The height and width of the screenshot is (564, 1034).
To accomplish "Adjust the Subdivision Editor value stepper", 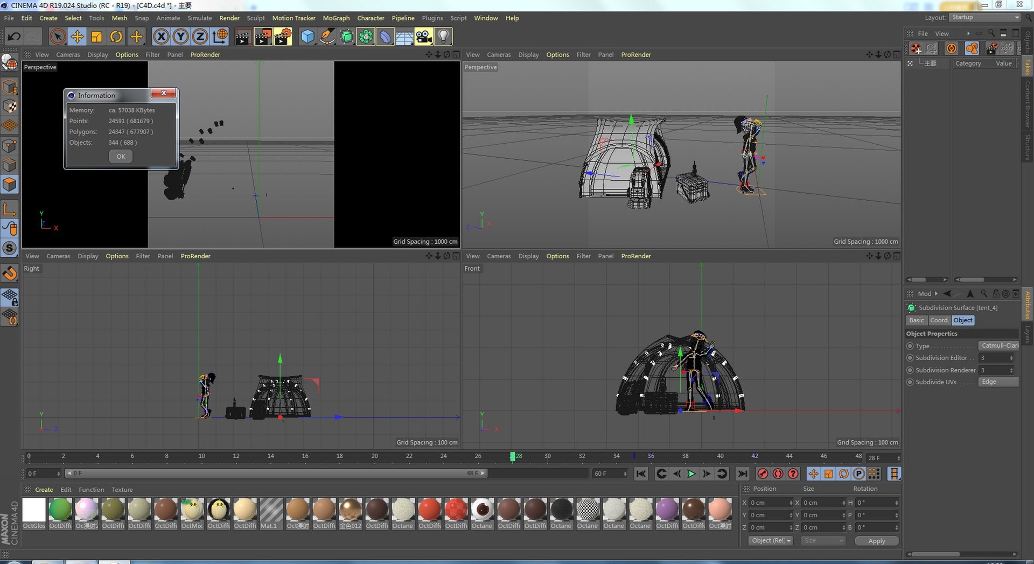I will click(x=1011, y=358).
